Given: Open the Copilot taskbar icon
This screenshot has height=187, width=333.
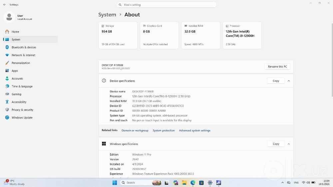Looking at the screenshot, I should [x=175, y=183].
